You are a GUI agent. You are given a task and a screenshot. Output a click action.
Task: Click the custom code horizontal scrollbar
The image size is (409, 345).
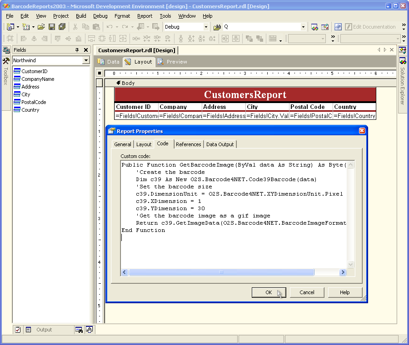[221, 272]
